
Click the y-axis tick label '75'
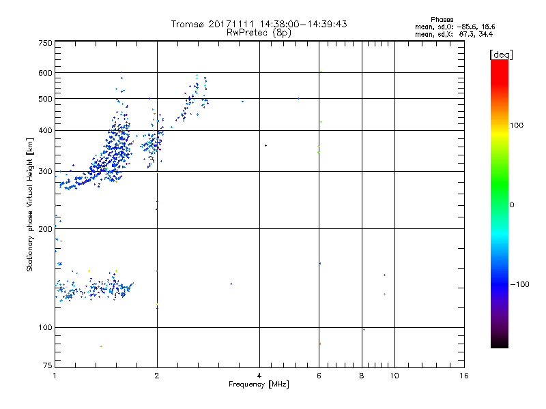(48, 365)
